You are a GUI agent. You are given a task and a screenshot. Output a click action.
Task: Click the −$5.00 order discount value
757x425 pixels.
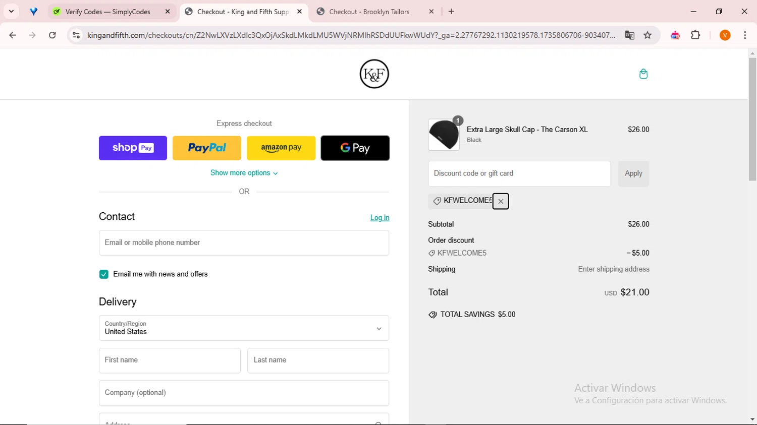tap(638, 253)
